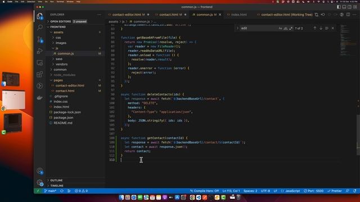Open the Accounts menu in activity bar
Image resolution: width=360 pixels, height=202 pixels.
(40, 171)
